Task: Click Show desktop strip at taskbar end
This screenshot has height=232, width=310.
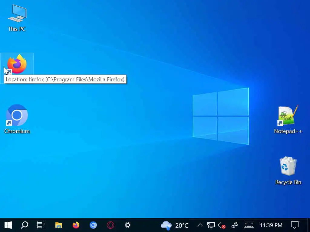Action: (309, 225)
